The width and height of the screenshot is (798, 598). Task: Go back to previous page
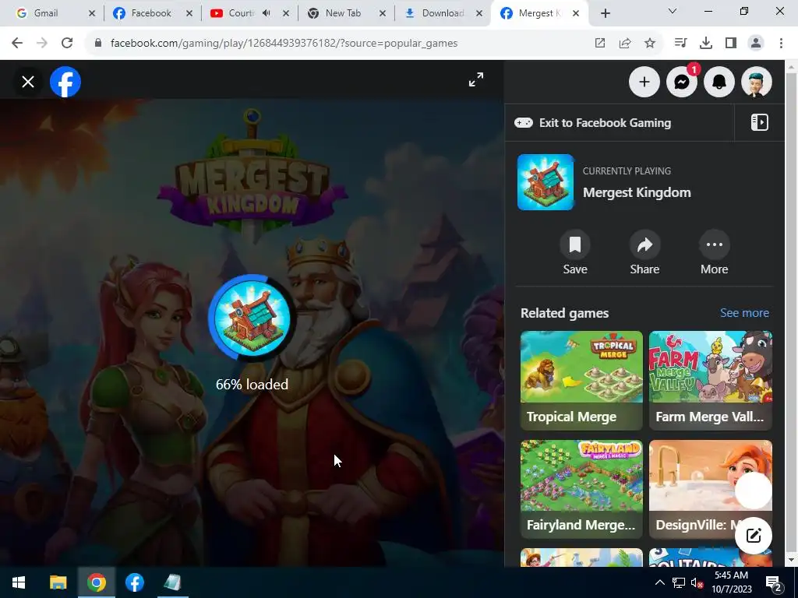coord(17,43)
